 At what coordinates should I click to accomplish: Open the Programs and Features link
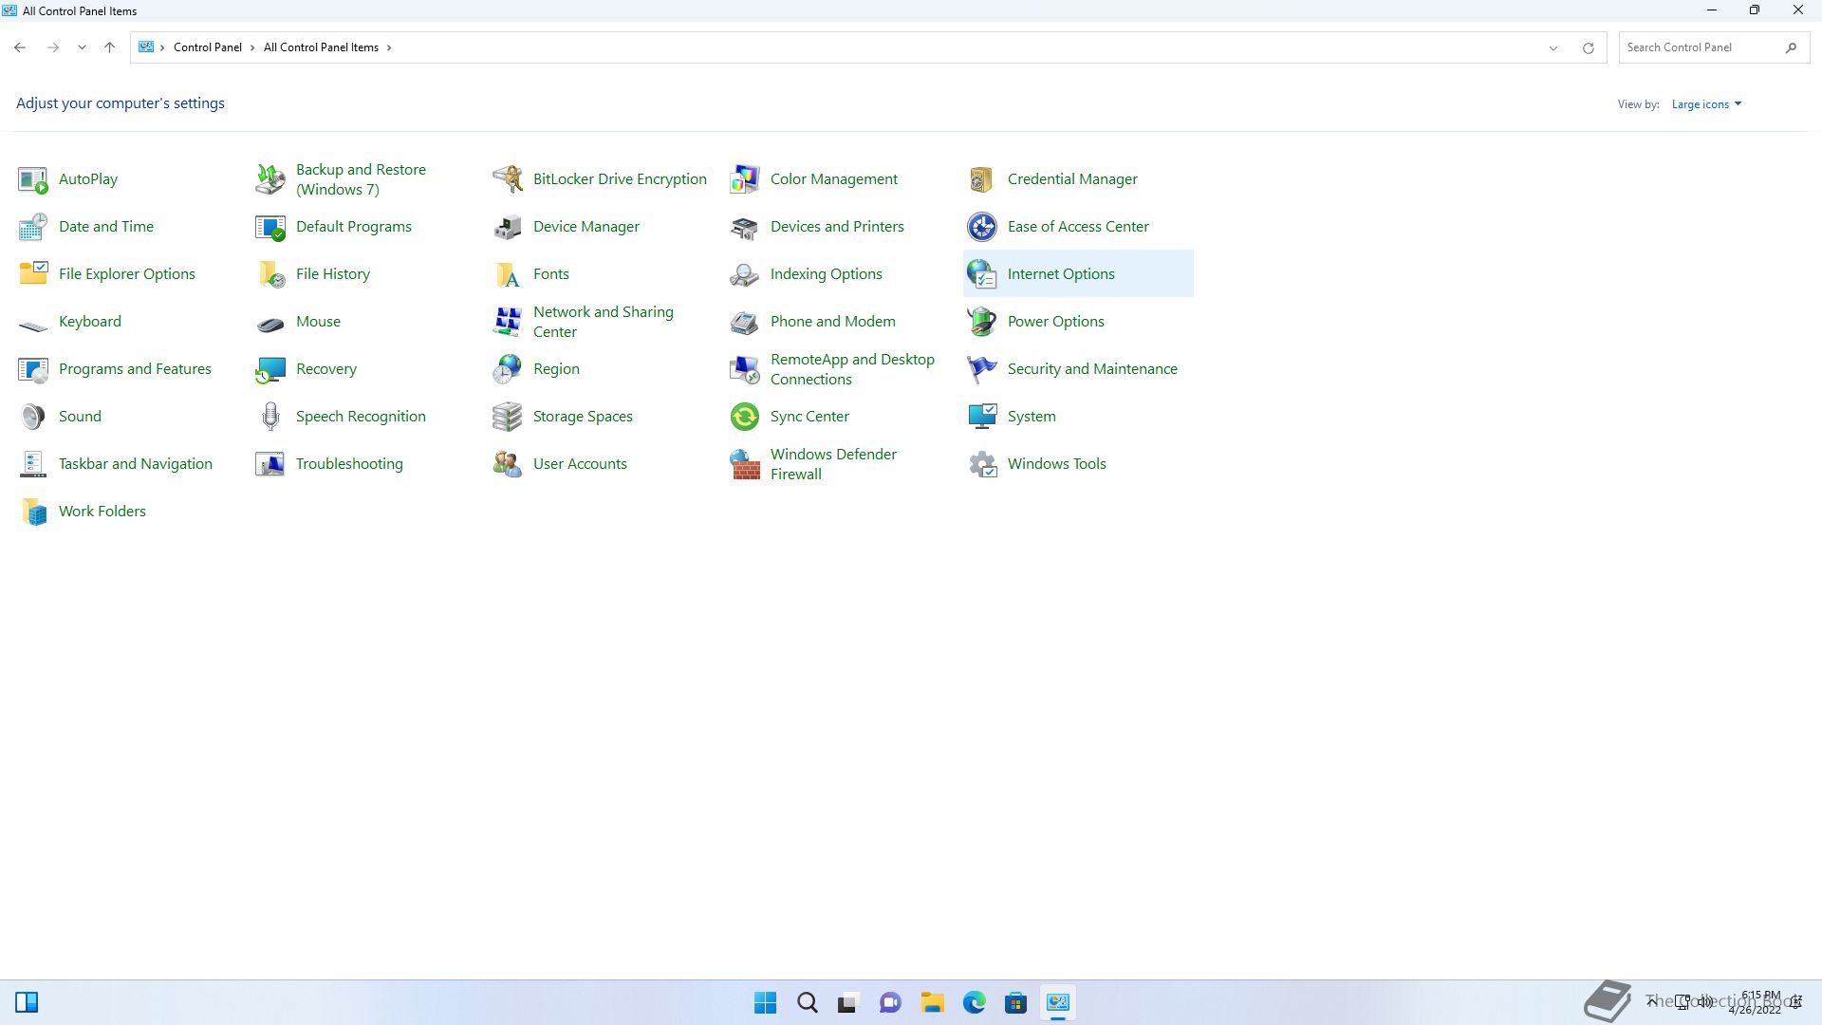135,369
